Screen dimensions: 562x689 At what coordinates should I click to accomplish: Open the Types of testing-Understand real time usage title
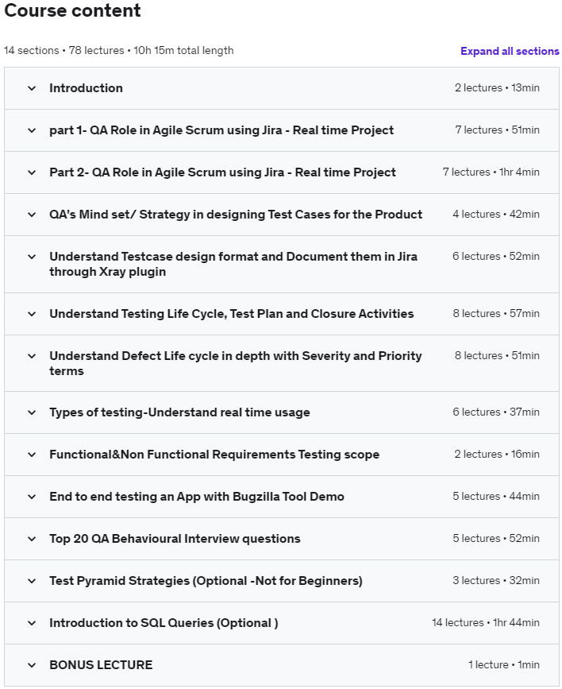[x=179, y=412]
